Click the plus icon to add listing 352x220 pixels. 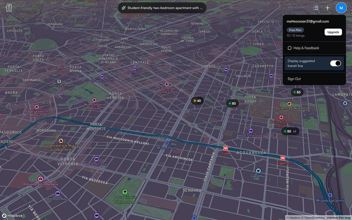(328, 8)
